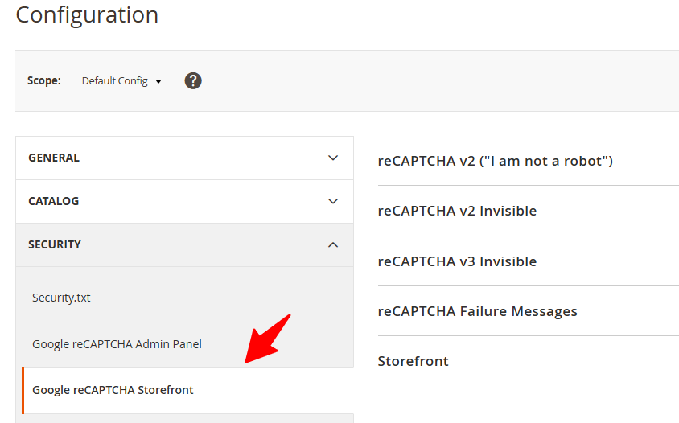Select the CATALOG configuration tab
The width and height of the screenshot is (679, 423).
point(54,201)
